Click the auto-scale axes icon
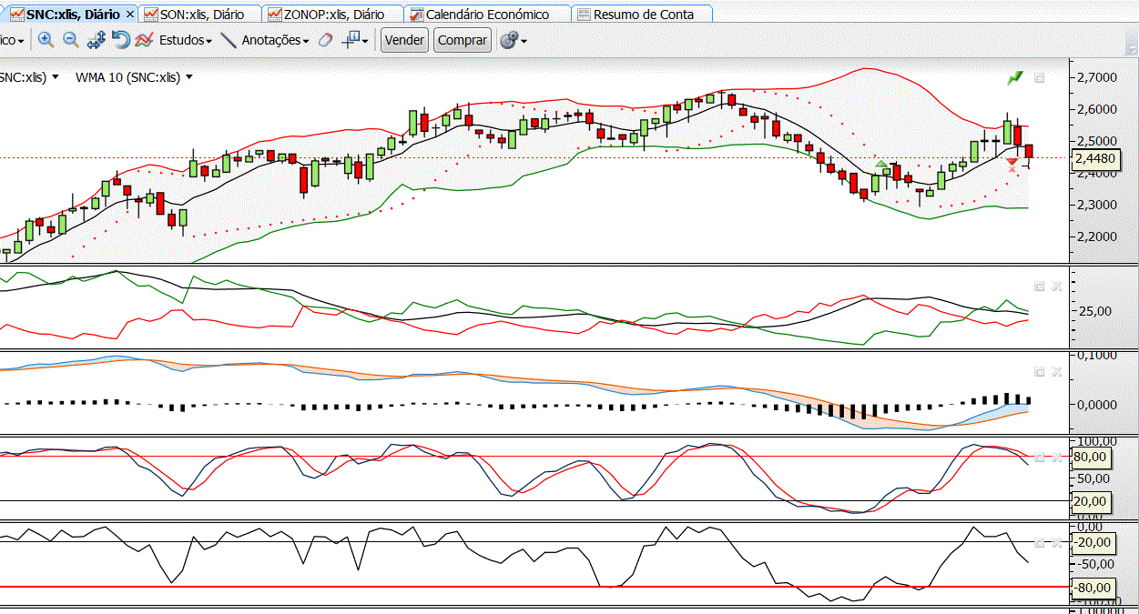Screen dimensions: 1139x614 coord(97,40)
